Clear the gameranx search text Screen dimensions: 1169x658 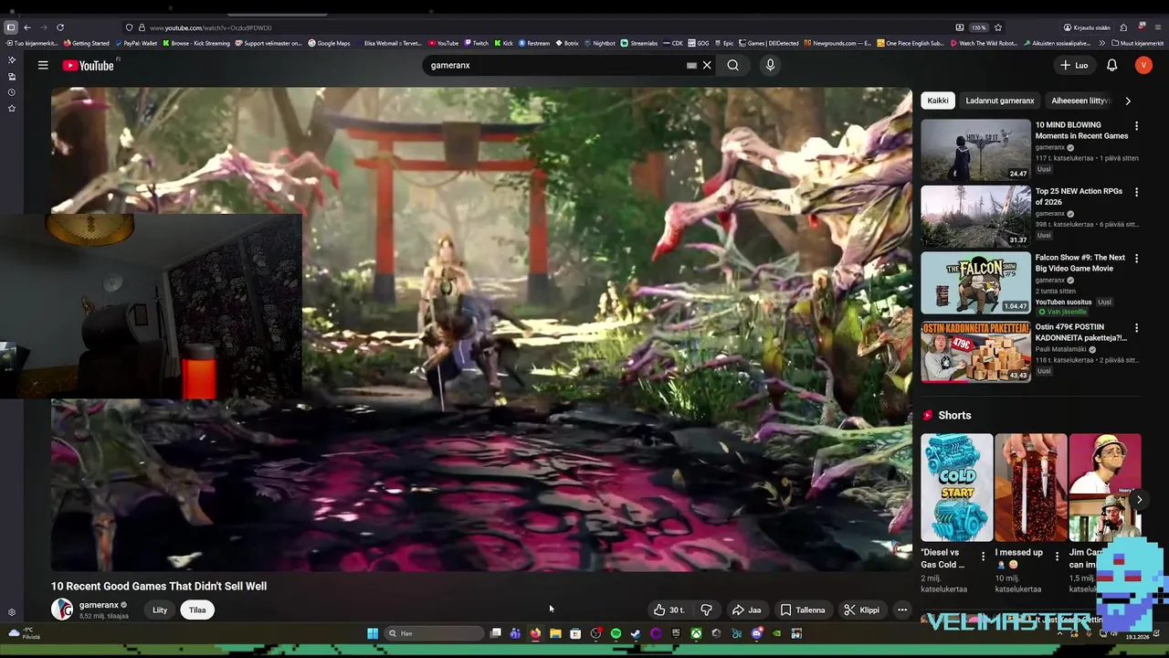click(x=707, y=65)
